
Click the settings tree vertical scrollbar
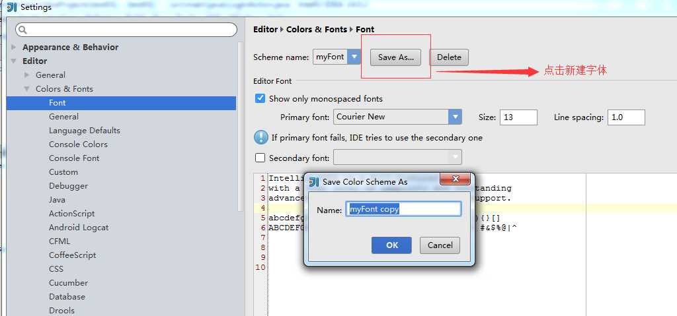(241, 125)
